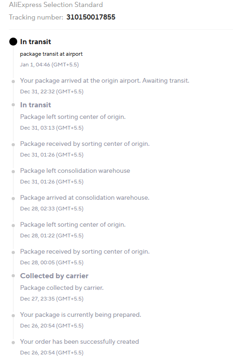Click the large black In transit status dot
The height and width of the screenshot is (360, 233).
[x=13, y=41]
